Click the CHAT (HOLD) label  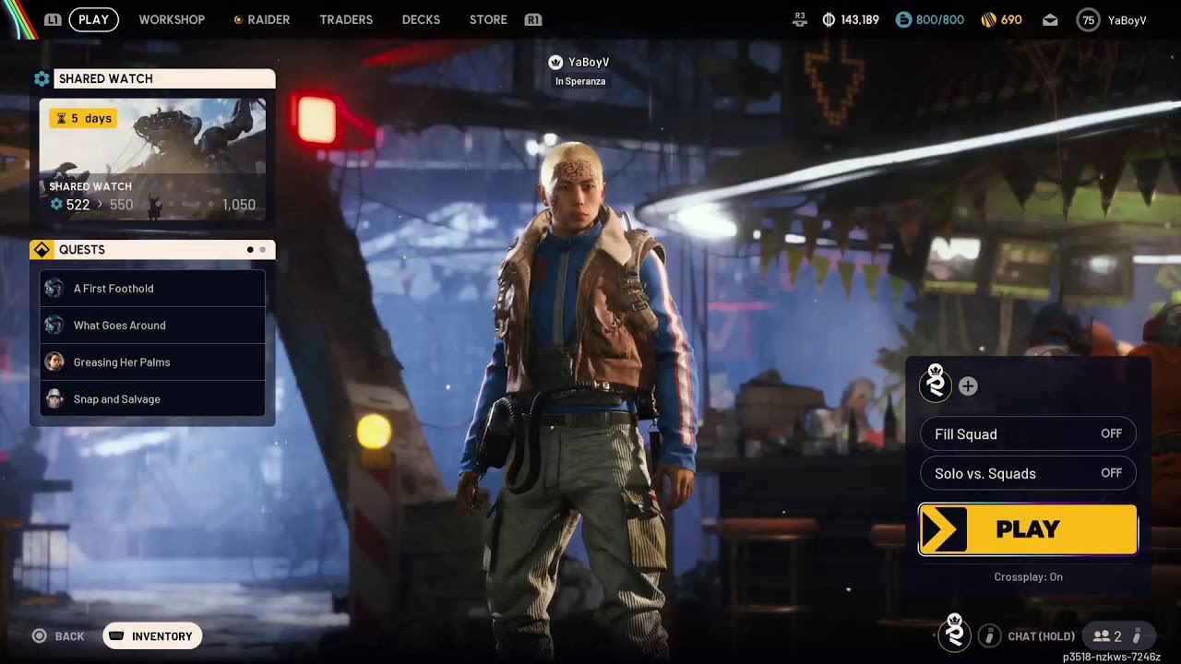1041,636
